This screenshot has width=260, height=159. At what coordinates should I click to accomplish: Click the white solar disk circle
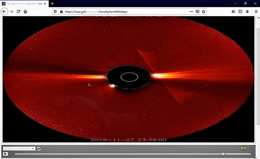(129, 77)
